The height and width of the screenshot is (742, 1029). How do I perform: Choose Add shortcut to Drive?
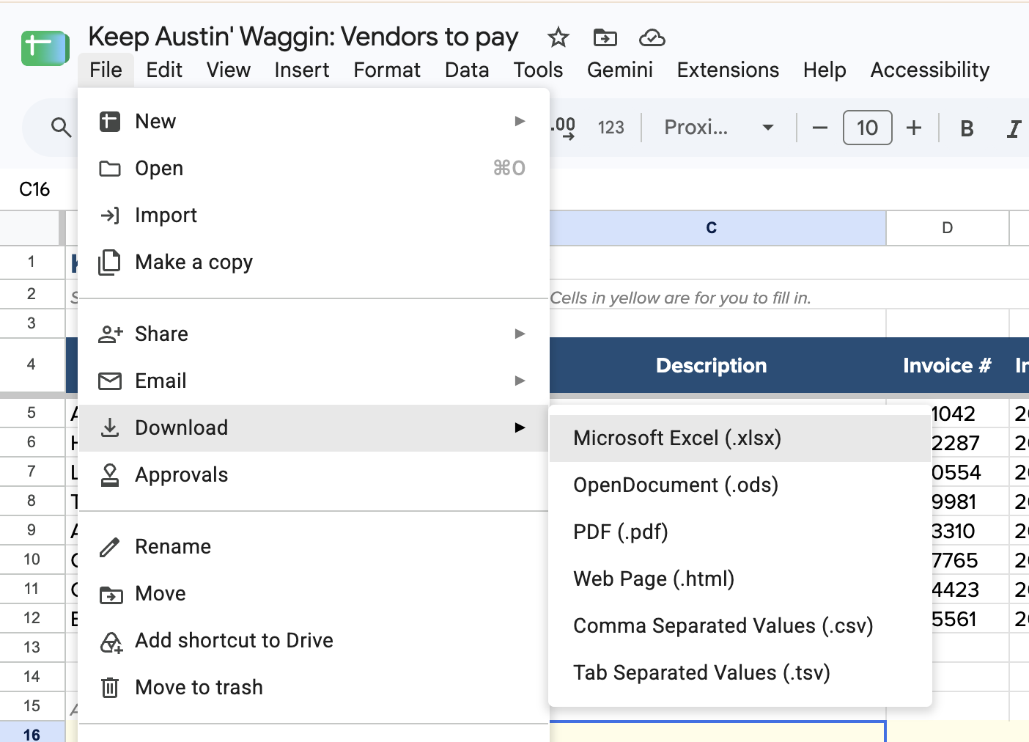(314, 641)
